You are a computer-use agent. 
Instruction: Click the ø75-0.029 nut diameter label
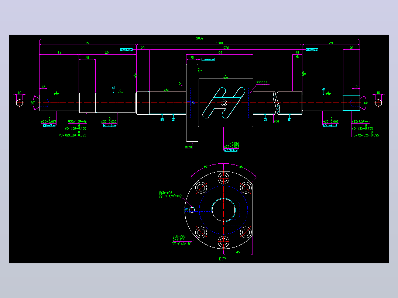pyautogui.click(x=232, y=147)
